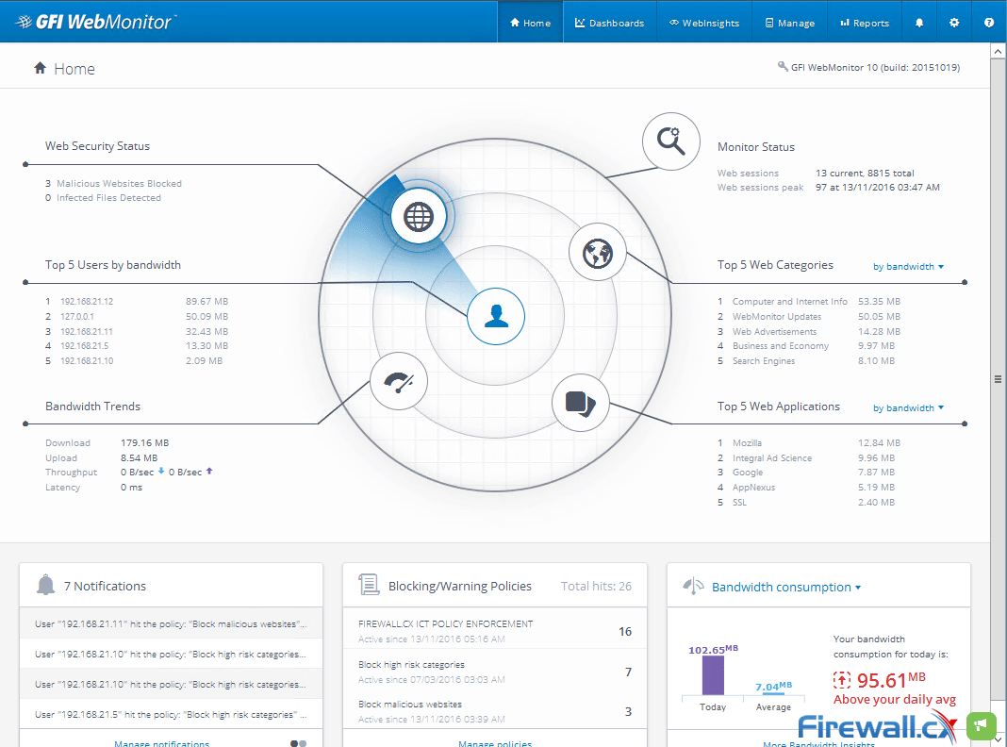The width and height of the screenshot is (1007, 747).
Task: Click the Search Engines category entry
Action: click(x=764, y=361)
